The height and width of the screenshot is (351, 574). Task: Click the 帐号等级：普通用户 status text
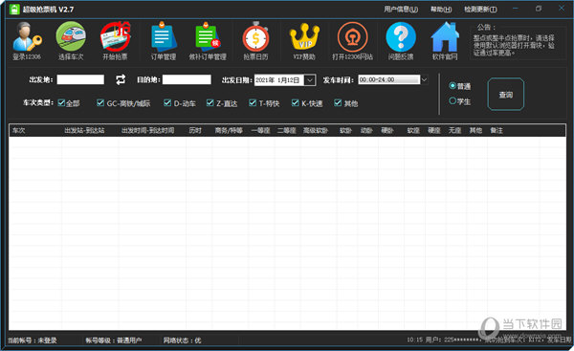click(114, 340)
